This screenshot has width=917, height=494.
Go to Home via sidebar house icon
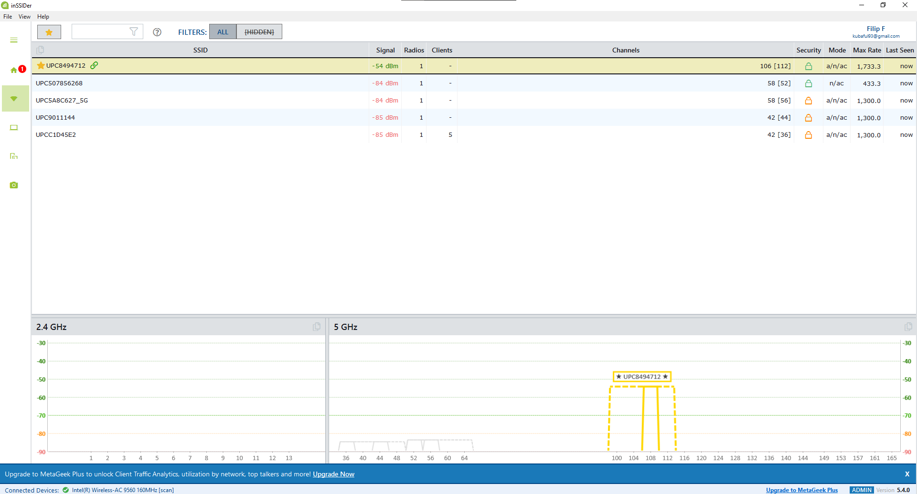tap(14, 70)
